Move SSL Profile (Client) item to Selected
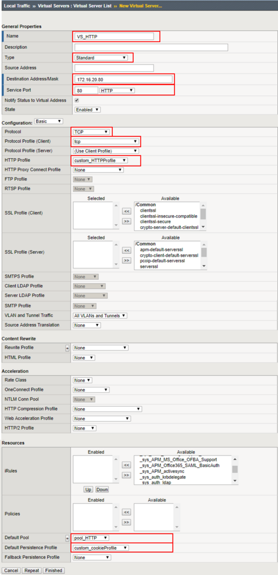278x575 pixels. pyautogui.click(x=126, y=211)
